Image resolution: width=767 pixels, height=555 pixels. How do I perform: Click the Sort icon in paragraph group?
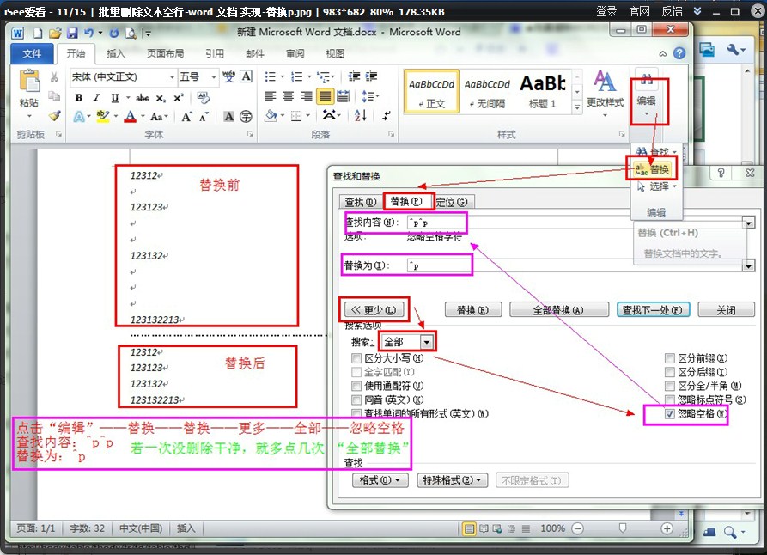tap(361, 116)
